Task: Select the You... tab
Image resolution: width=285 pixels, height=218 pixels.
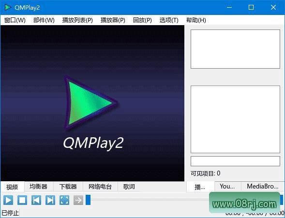Action: (227, 186)
